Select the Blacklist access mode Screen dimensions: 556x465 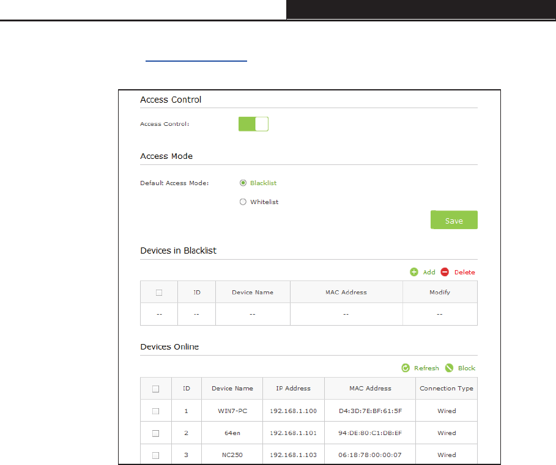tap(243, 183)
